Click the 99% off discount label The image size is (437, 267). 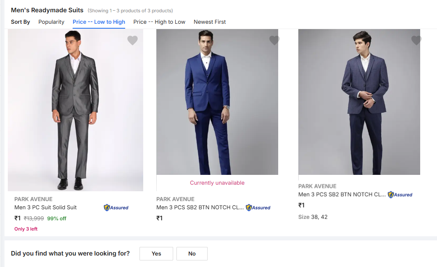click(57, 218)
